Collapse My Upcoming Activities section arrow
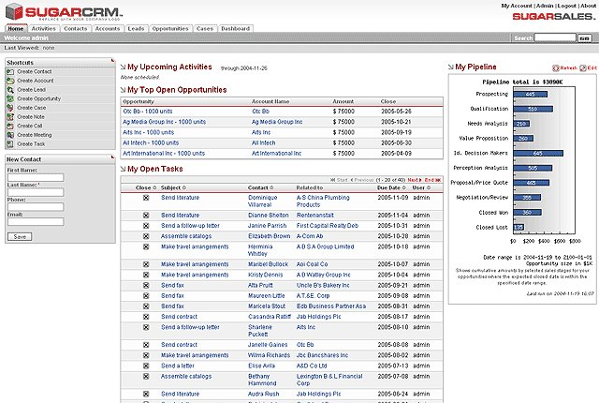 pos(123,67)
